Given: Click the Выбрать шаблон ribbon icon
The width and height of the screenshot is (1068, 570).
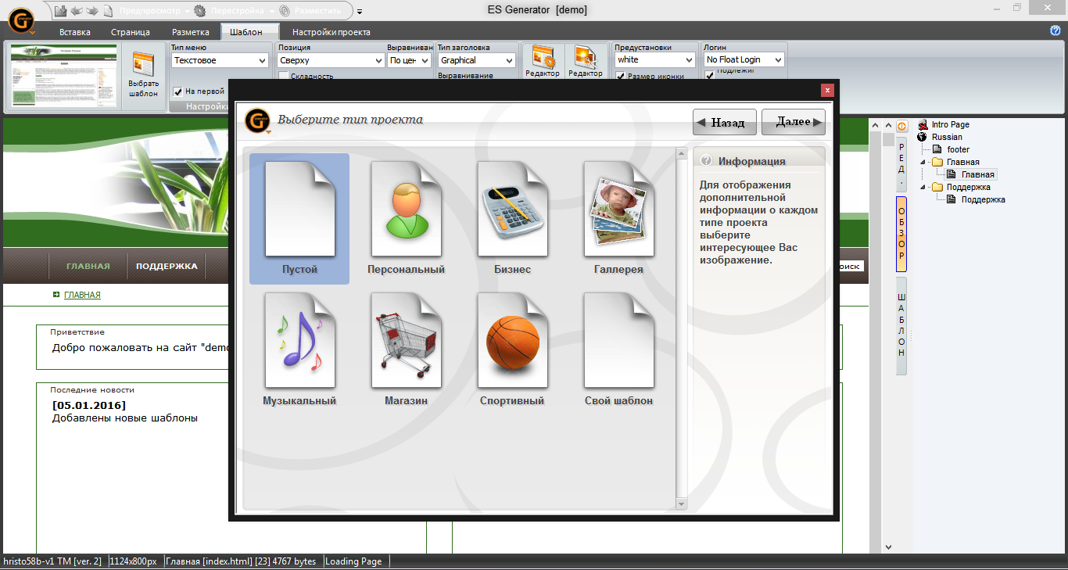Looking at the screenshot, I should pyautogui.click(x=143, y=76).
